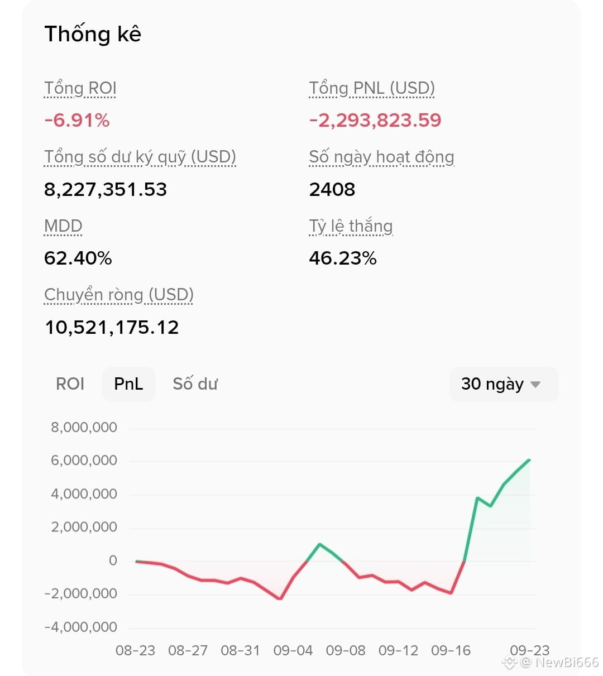Click the NewBi666 watermark logo icon
Viewport: 603px width, 676px height.
[509, 663]
